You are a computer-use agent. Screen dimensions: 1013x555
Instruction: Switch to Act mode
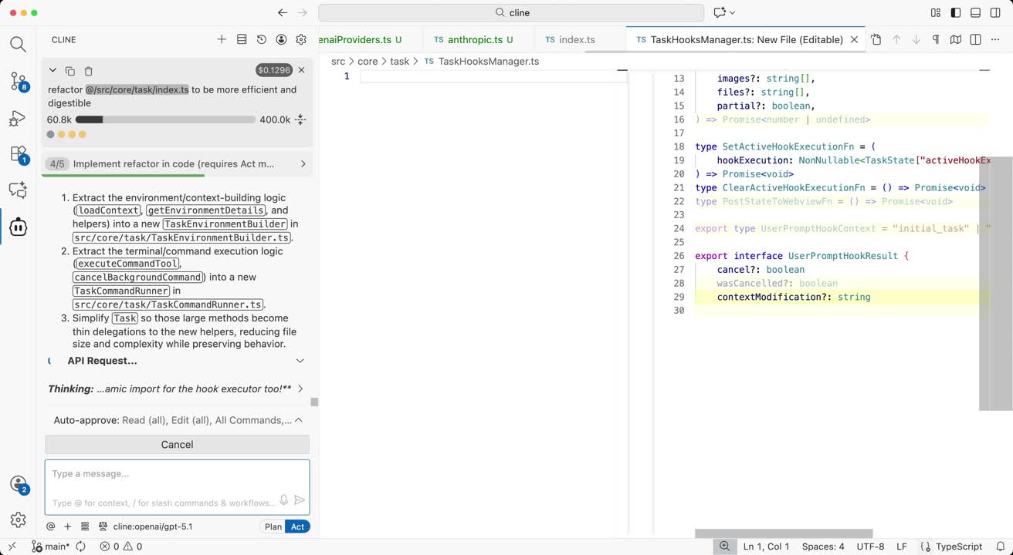point(298,526)
